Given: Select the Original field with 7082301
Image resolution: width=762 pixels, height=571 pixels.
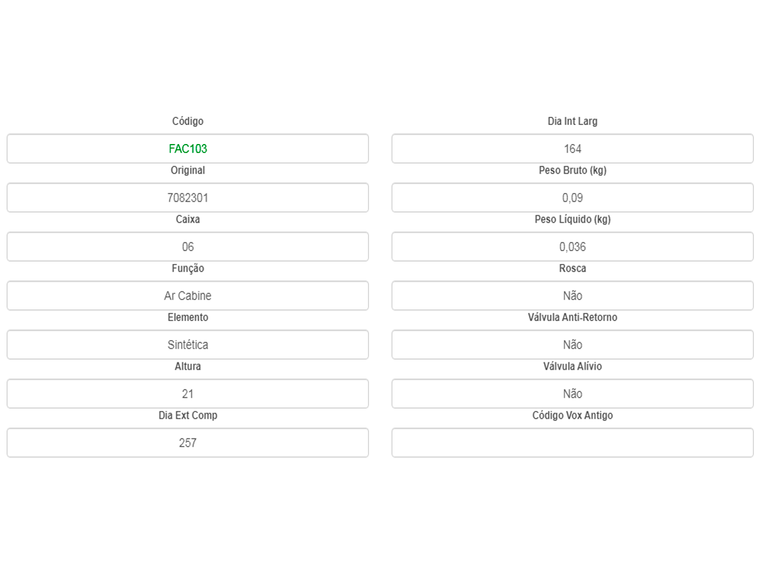Looking at the screenshot, I should 187,197.
